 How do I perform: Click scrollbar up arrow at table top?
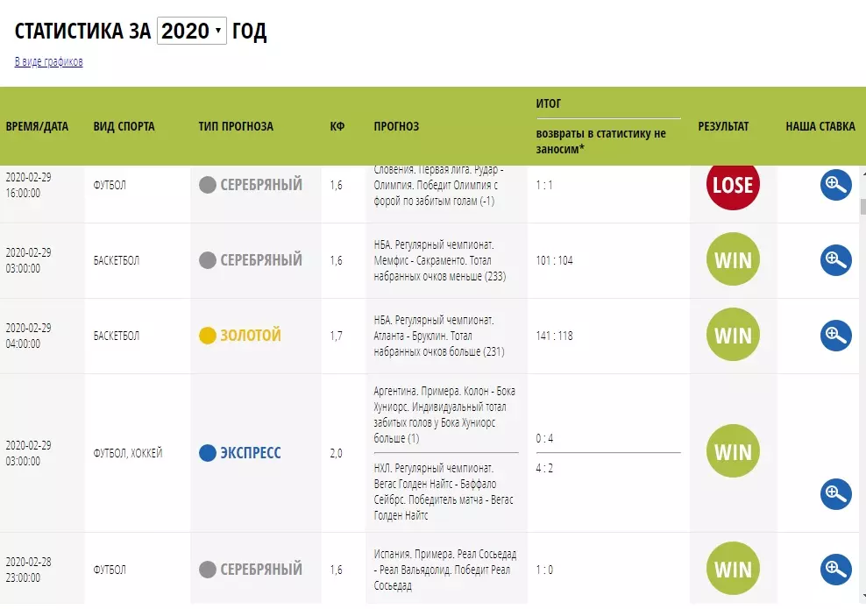point(862,173)
